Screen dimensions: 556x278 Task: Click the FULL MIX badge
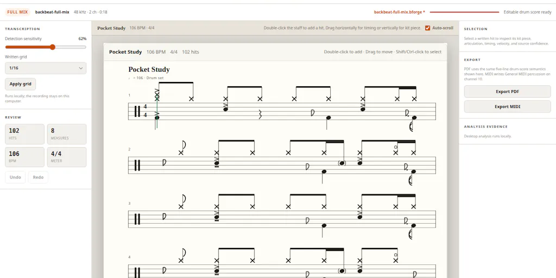[x=17, y=12]
